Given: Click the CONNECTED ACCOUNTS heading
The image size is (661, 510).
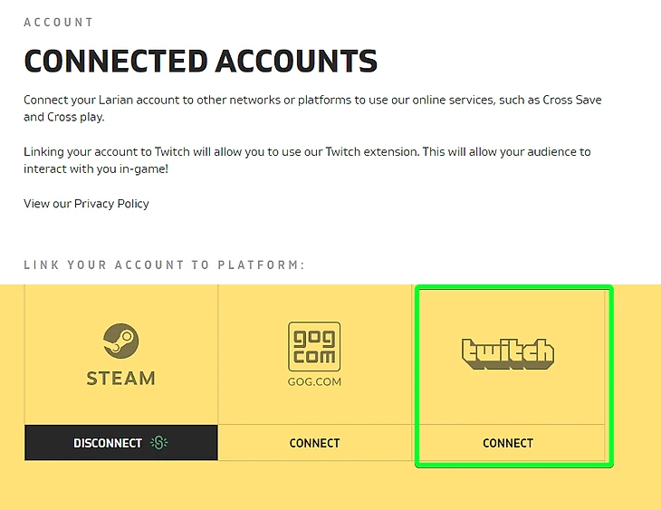Looking at the screenshot, I should click(x=200, y=62).
